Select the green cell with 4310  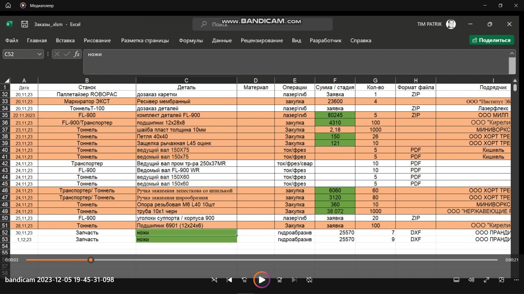click(x=335, y=123)
